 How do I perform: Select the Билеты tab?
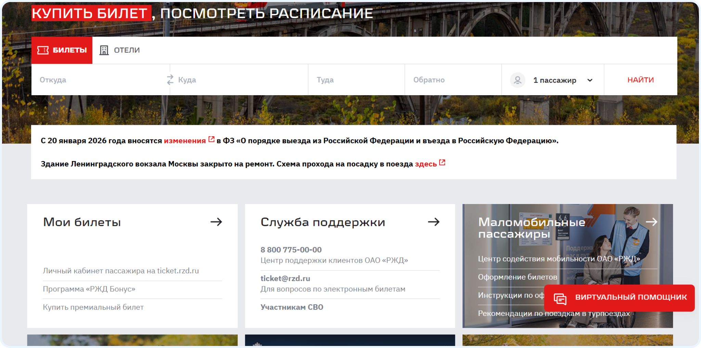click(x=62, y=50)
